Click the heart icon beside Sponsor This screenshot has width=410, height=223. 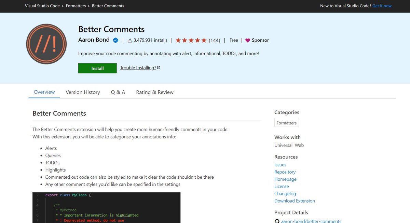[248, 40]
